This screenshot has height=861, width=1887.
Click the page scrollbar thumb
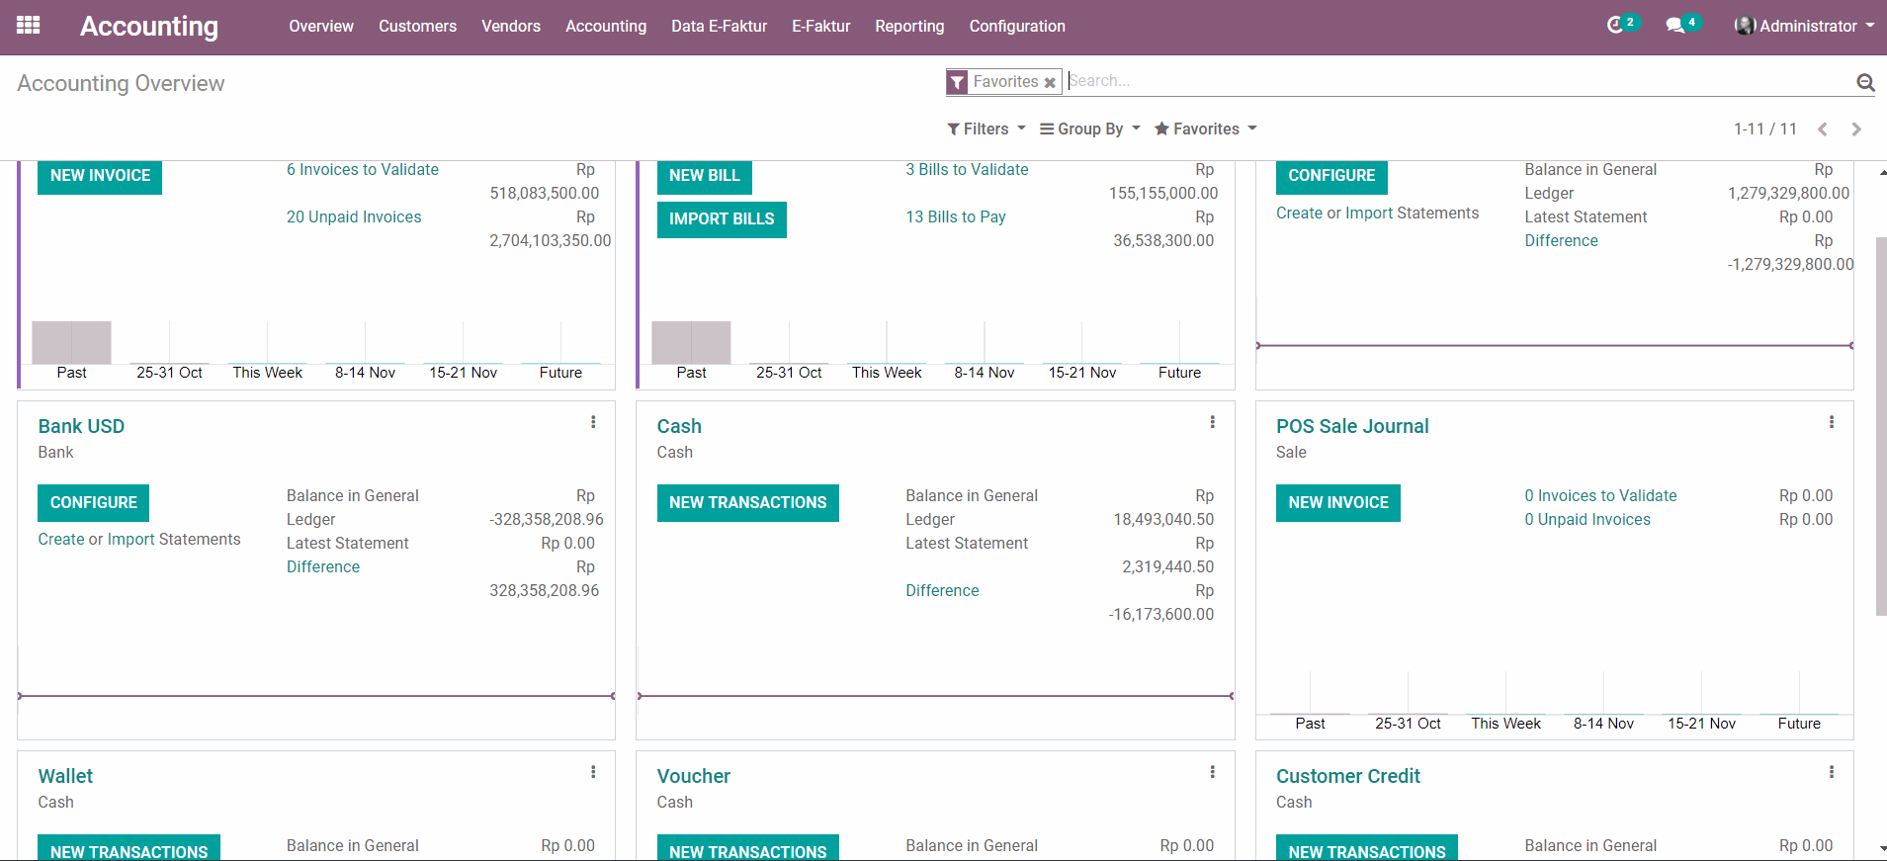[1880, 425]
